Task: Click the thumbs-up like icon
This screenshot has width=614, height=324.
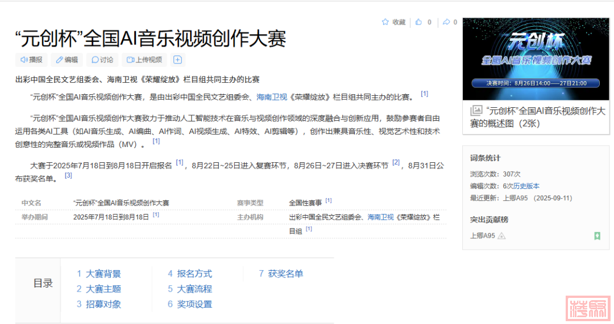Action: [x=419, y=22]
